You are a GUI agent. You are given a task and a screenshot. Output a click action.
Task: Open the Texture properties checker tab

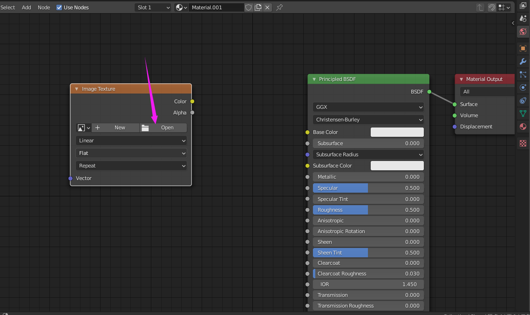[x=523, y=143]
